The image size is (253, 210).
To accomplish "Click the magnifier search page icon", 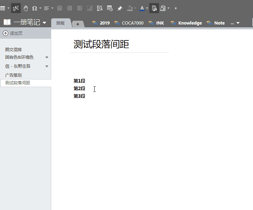I will point(100,8).
